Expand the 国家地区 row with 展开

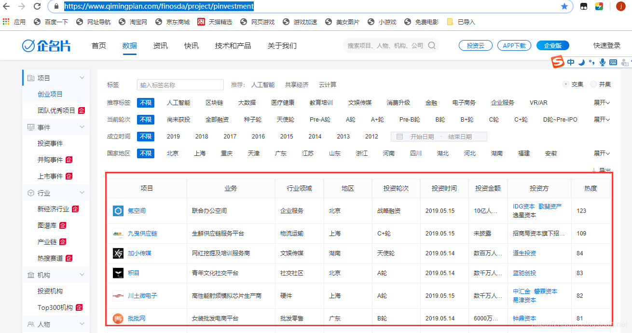tap(602, 153)
